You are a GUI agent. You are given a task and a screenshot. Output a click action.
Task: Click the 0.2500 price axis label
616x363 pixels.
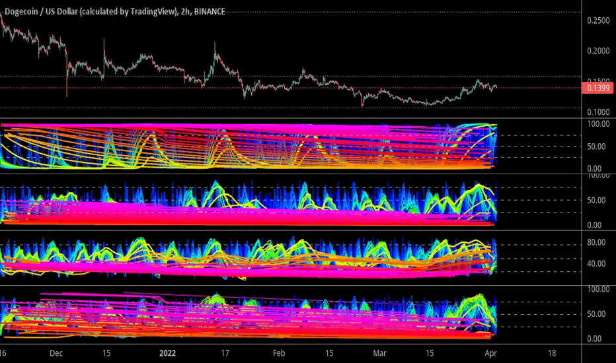[x=598, y=20]
